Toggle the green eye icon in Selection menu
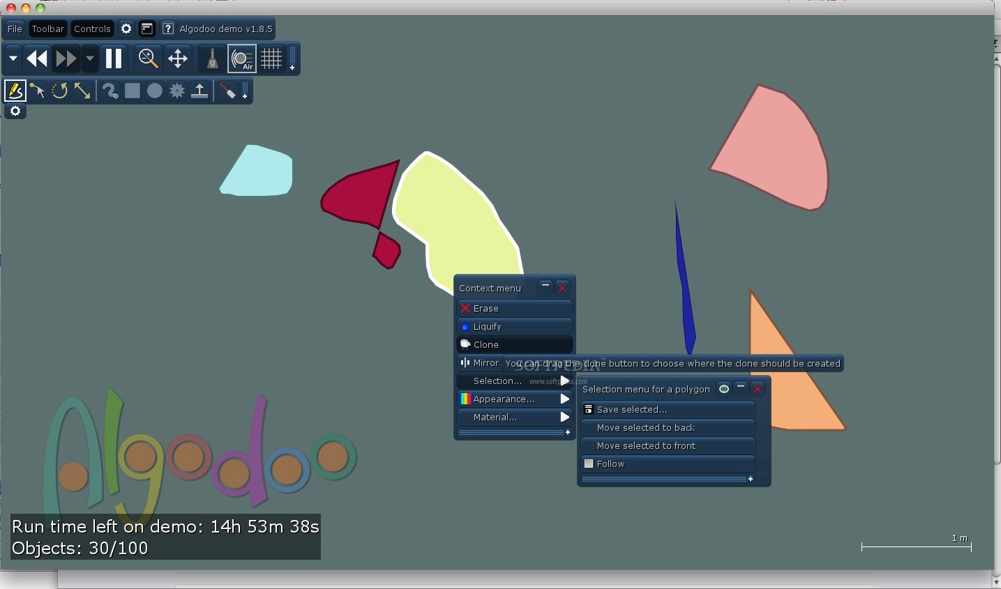 pyautogui.click(x=724, y=389)
